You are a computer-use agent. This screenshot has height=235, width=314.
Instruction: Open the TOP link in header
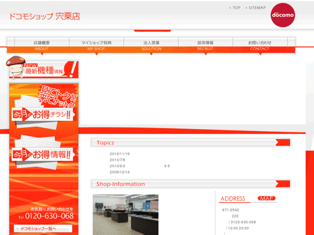[236, 8]
